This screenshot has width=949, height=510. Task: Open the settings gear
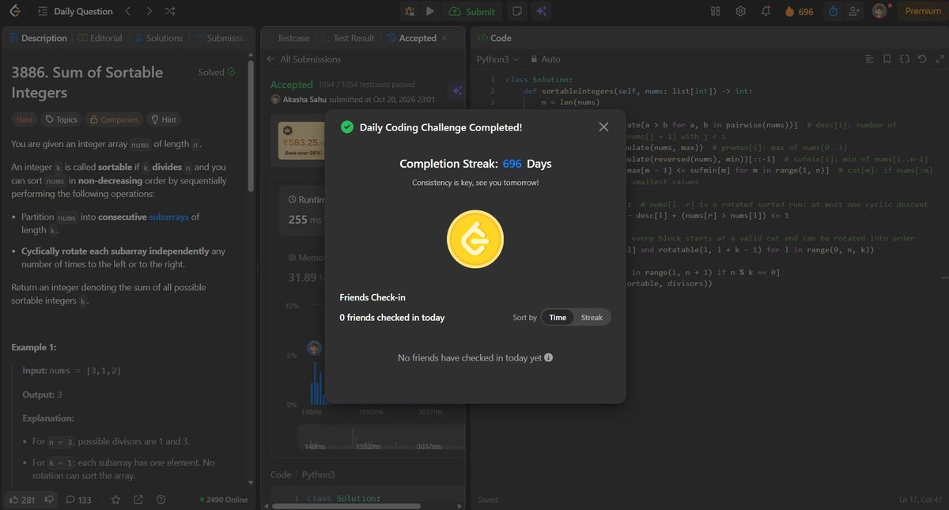point(741,11)
